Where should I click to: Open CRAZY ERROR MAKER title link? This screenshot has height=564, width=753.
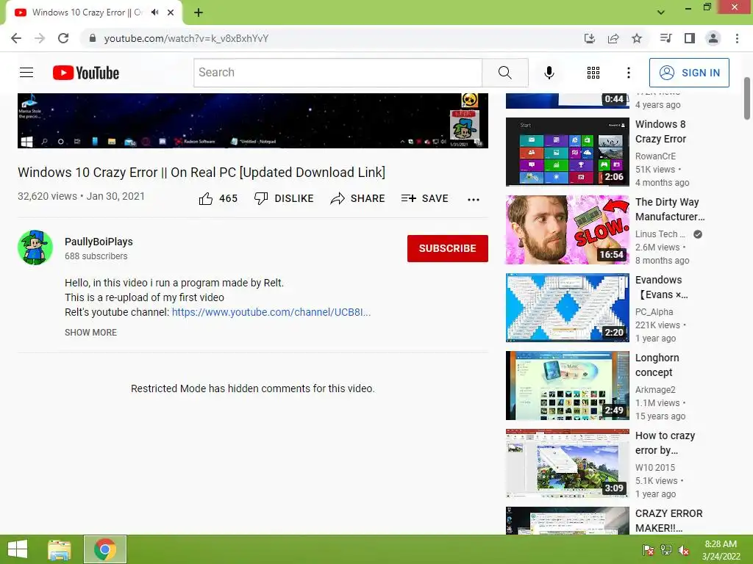point(669,521)
